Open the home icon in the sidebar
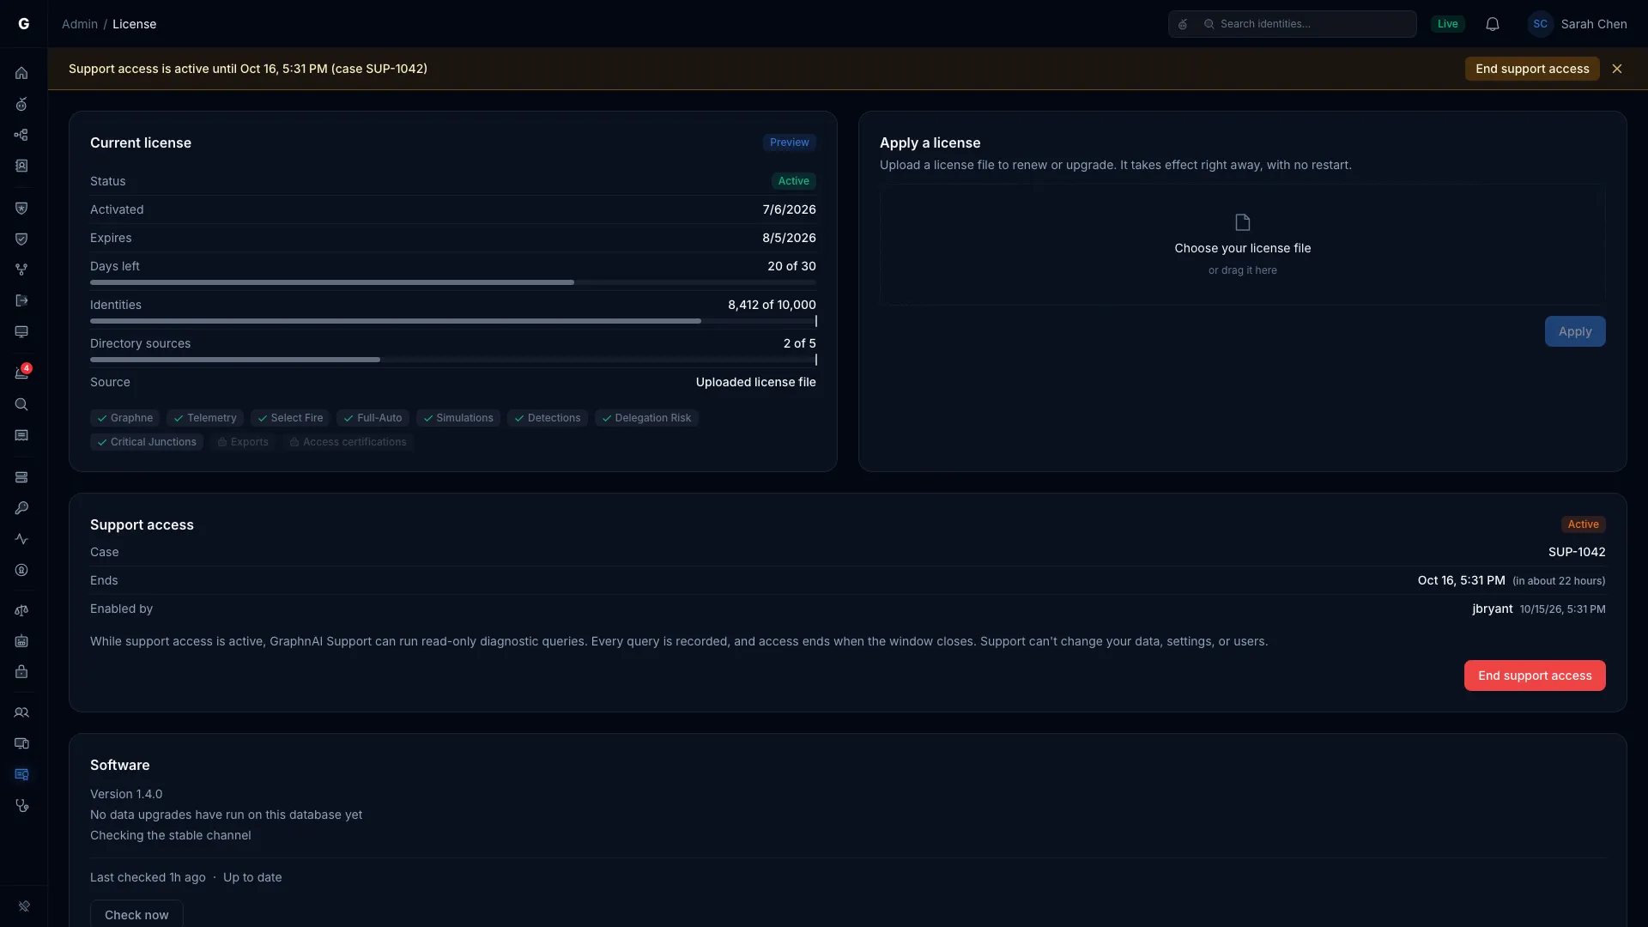 click(x=21, y=73)
